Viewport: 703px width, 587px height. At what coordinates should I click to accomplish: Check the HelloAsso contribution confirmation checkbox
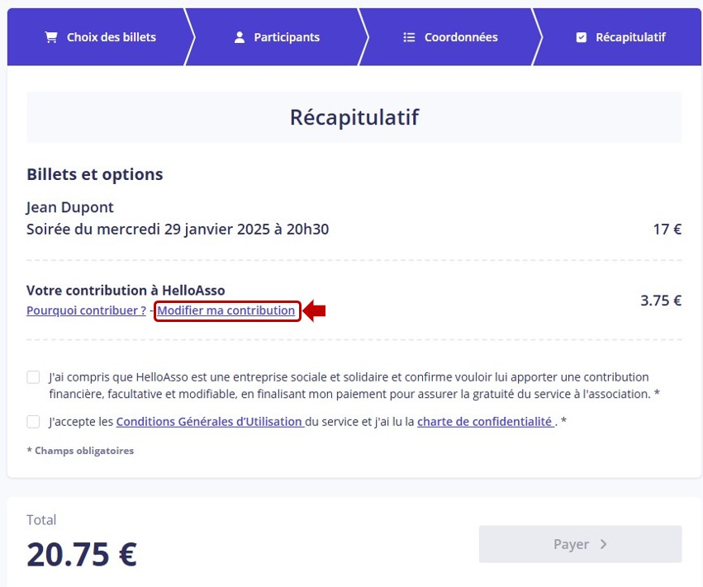(33, 377)
